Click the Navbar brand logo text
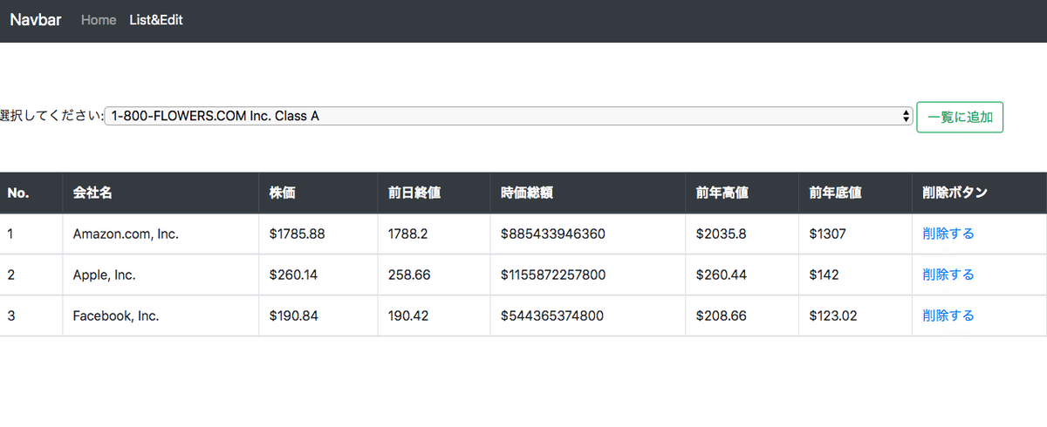The image size is (1047, 427). 36,20
